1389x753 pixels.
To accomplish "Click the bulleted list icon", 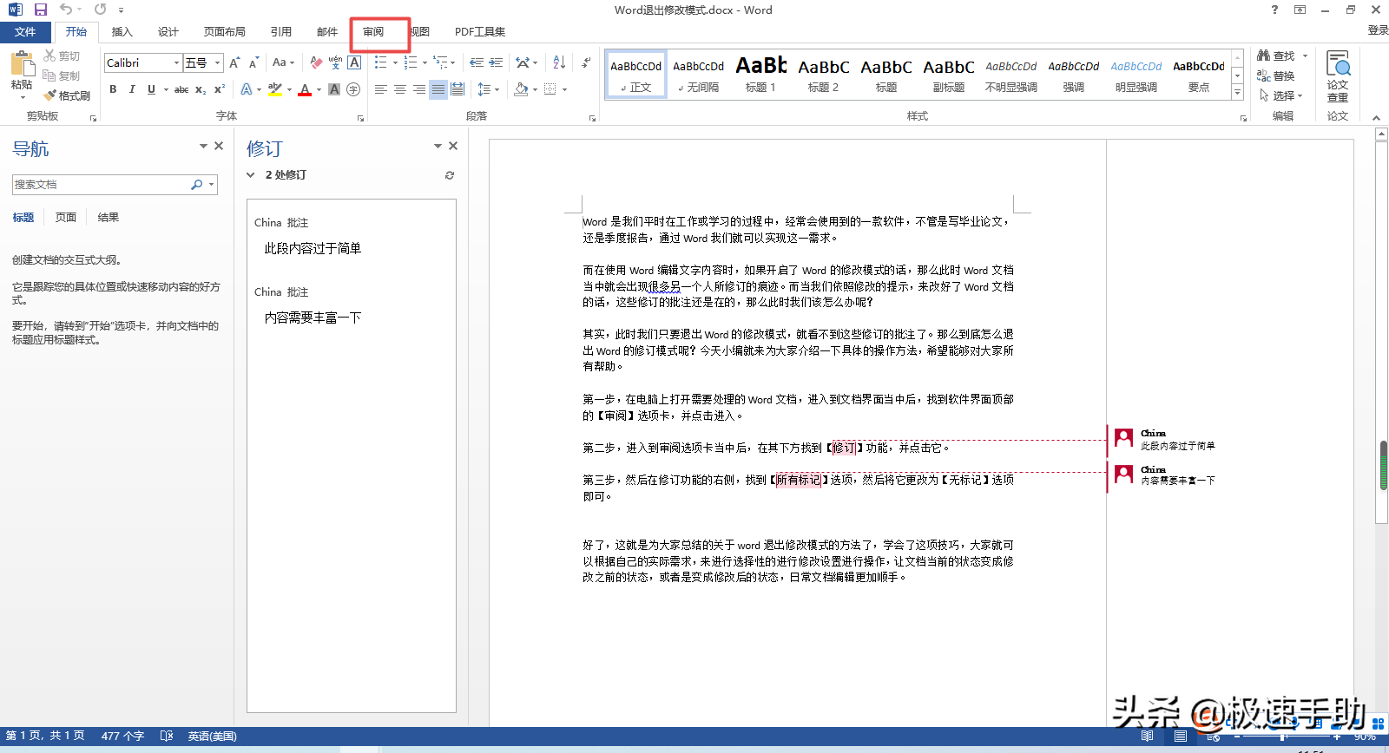I will tap(380, 62).
